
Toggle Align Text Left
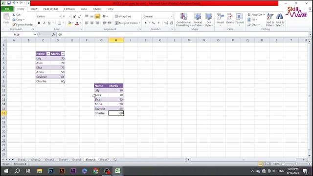point(87,23)
